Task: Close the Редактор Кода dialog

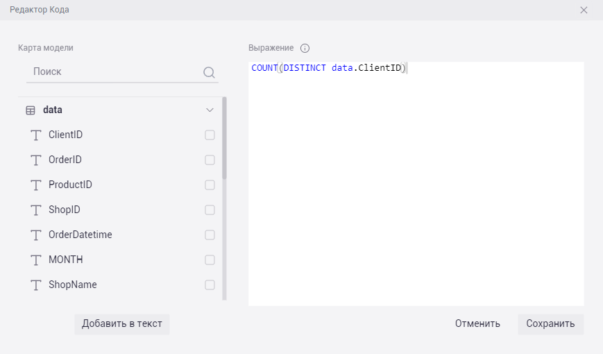Action: click(584, 10)
